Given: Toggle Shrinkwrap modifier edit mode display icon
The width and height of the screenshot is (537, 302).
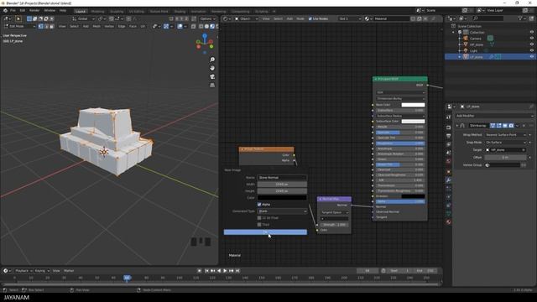Looking at the screenshot, I should click(x=498, y=126).
